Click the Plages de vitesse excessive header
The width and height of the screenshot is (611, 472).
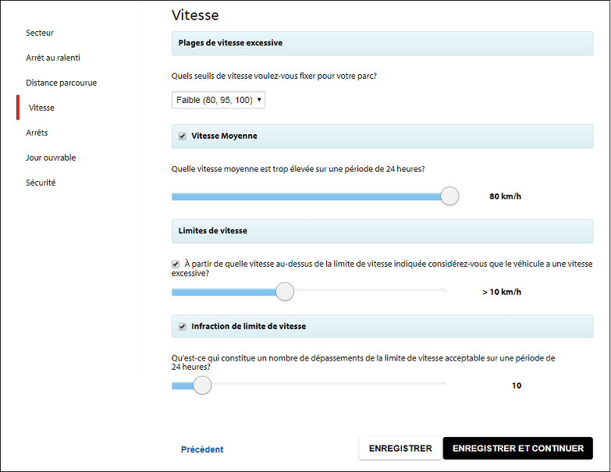(x=382, y=43)
